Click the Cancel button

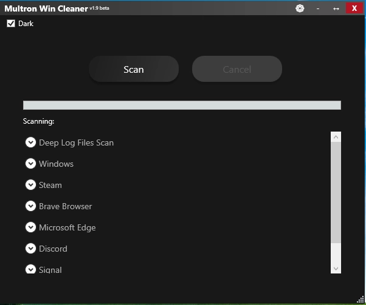click(x=237, y=69)
